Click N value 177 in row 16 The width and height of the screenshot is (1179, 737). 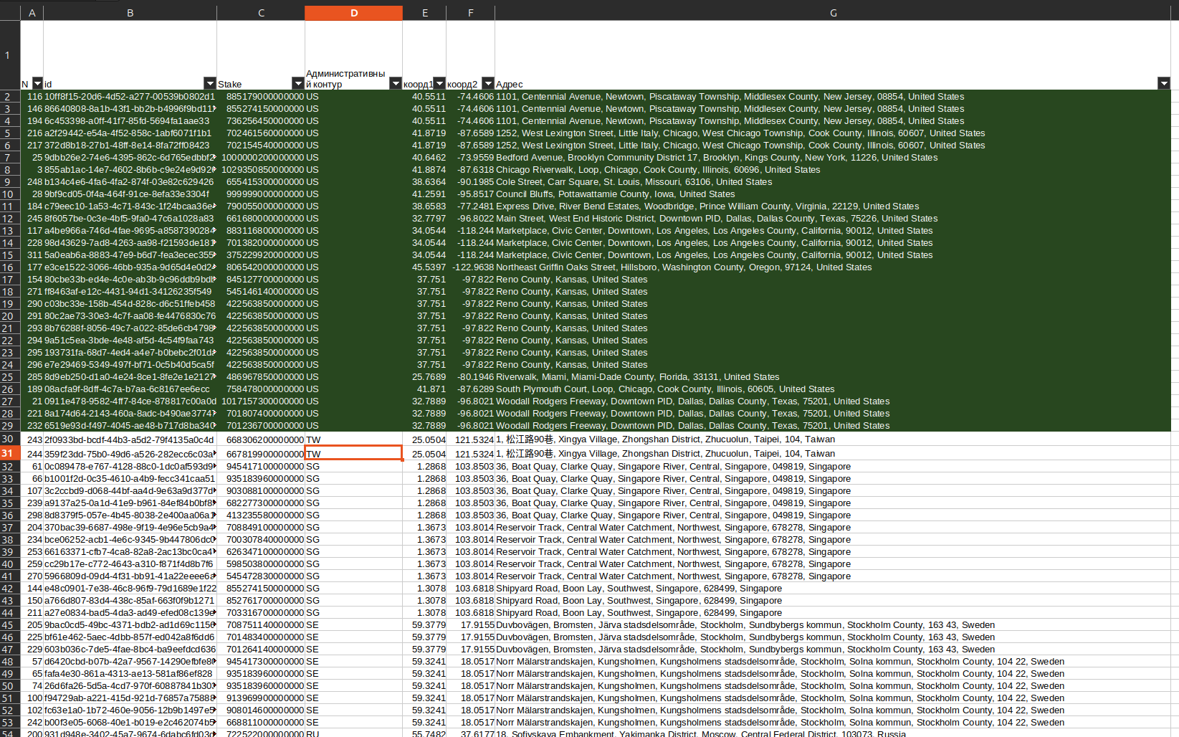point(32,267)
